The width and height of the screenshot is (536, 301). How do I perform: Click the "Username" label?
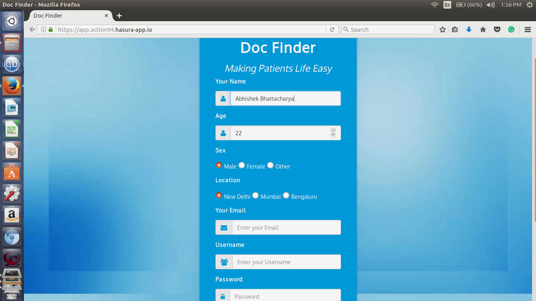click(230, 245)
